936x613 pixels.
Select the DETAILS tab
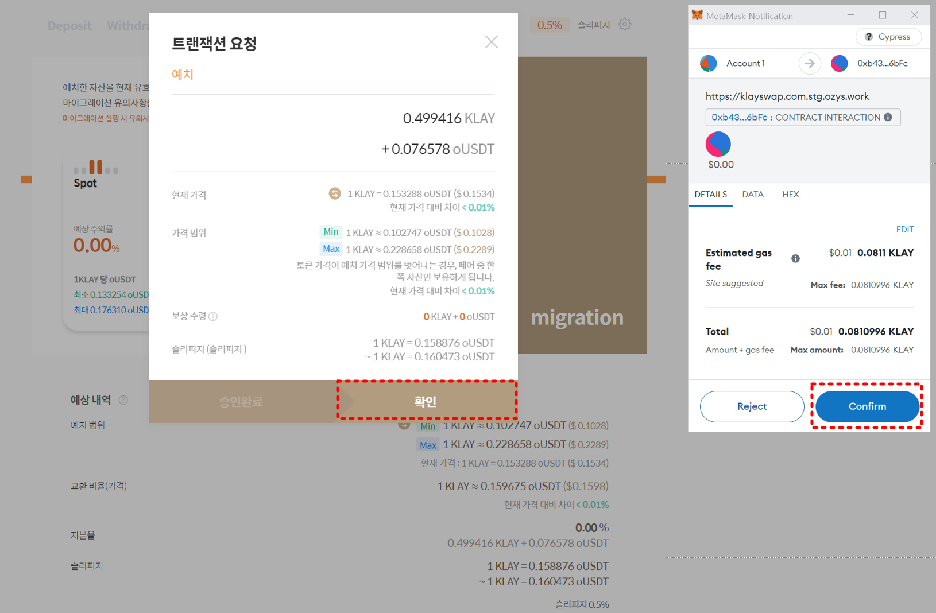tap(710, 195)
